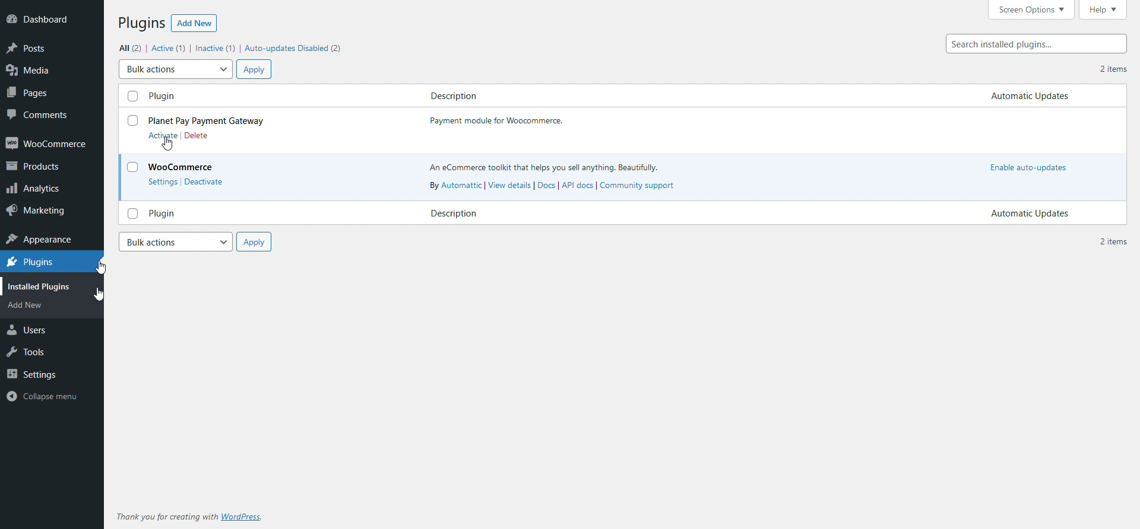Open the WooCommerce Docs link
This screenshot has height=529, width=1140.
tap(546, 185)
